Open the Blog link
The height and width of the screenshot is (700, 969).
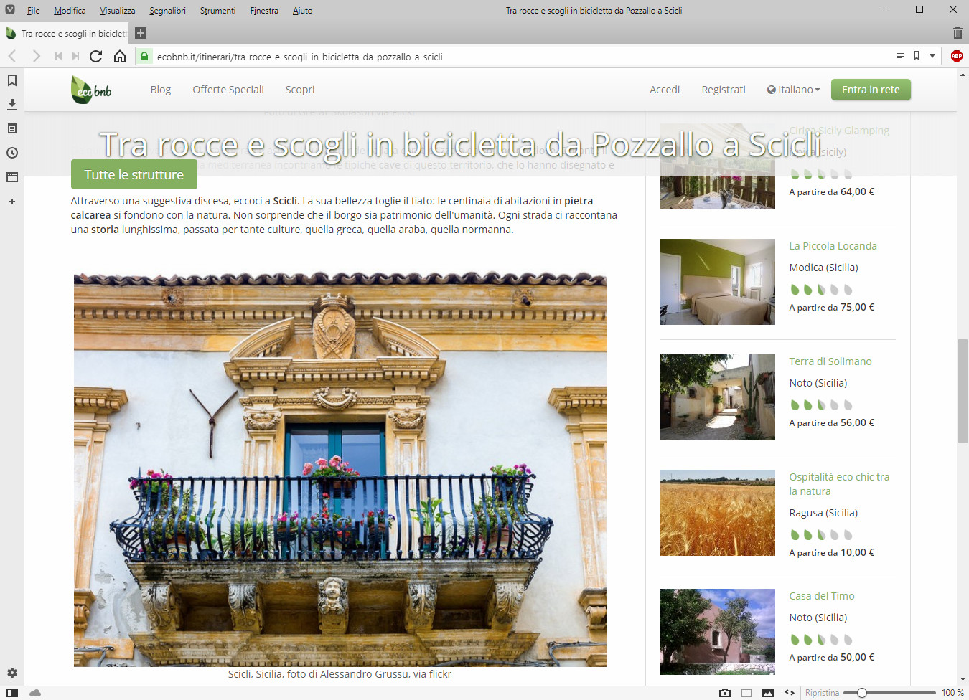pyautogui.click(x=161, y=90)
